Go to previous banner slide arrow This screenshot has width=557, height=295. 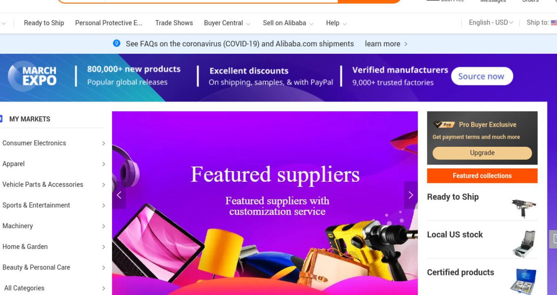pyautogui.click(x=119, y=195)
